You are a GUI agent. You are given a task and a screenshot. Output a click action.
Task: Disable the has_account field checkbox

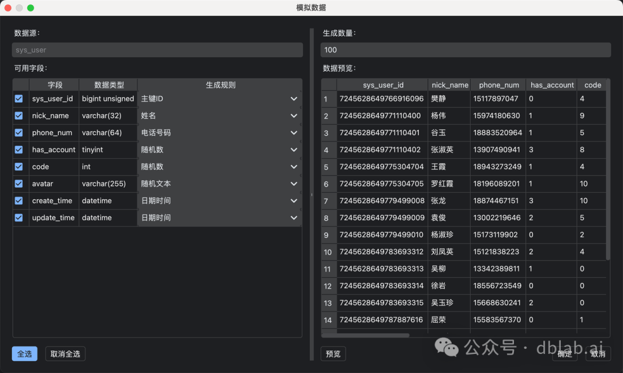click(x=18, y=149)
